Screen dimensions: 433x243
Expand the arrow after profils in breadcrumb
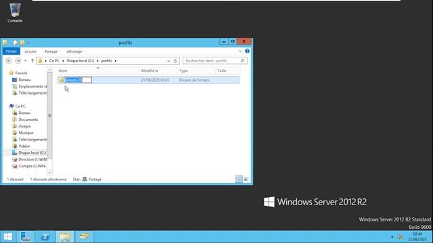tap(116, 61)
